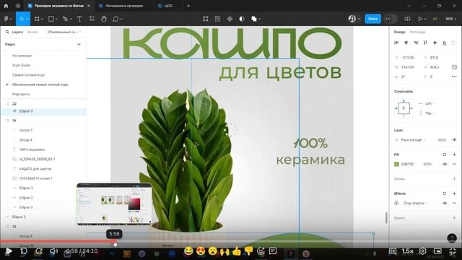Add a new page
Screen dimensions: 462x260
coord(79,44)
